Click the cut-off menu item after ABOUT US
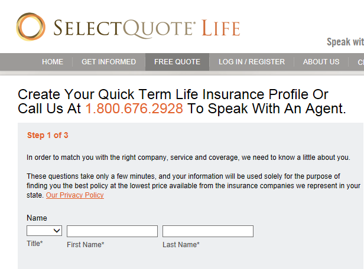Image resolution: width=364 pixels, height=269 pixels. (x=360, y=62)
